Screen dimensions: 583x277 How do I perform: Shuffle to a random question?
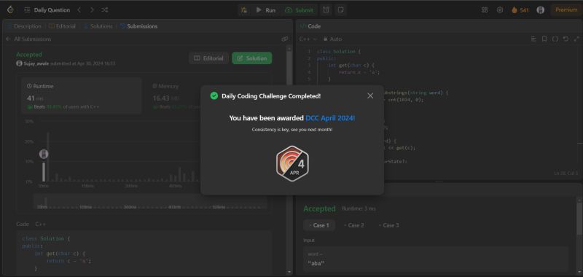coord(105,10)
